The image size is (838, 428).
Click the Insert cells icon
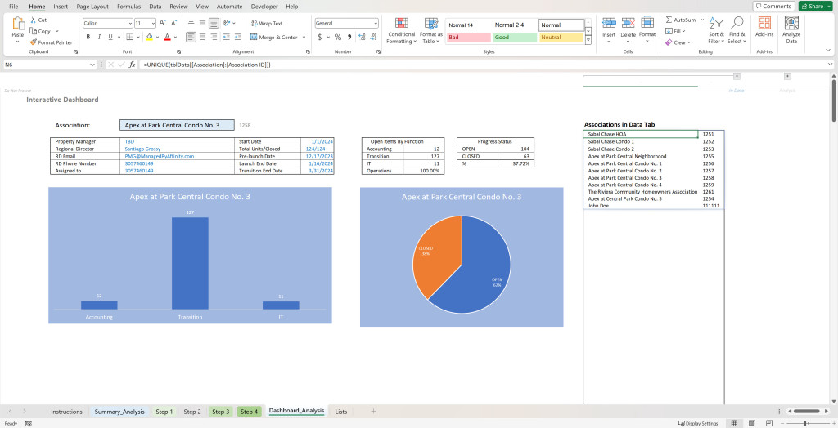click(609, 22)
